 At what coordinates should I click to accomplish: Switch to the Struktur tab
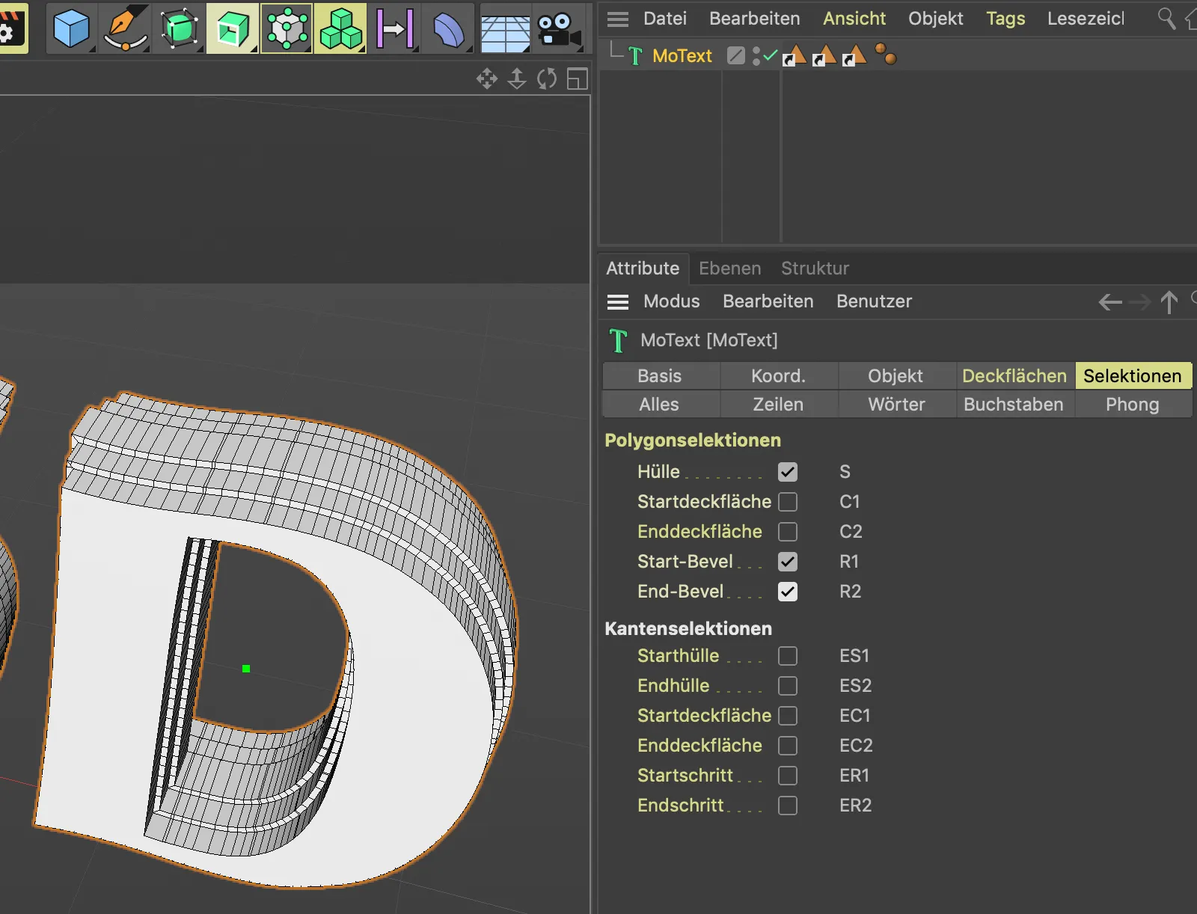point(815,269)
